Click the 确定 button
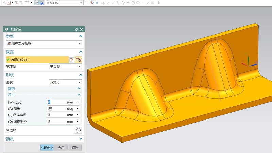This screenshot has width=272, height=153. (x=47, y=148)
